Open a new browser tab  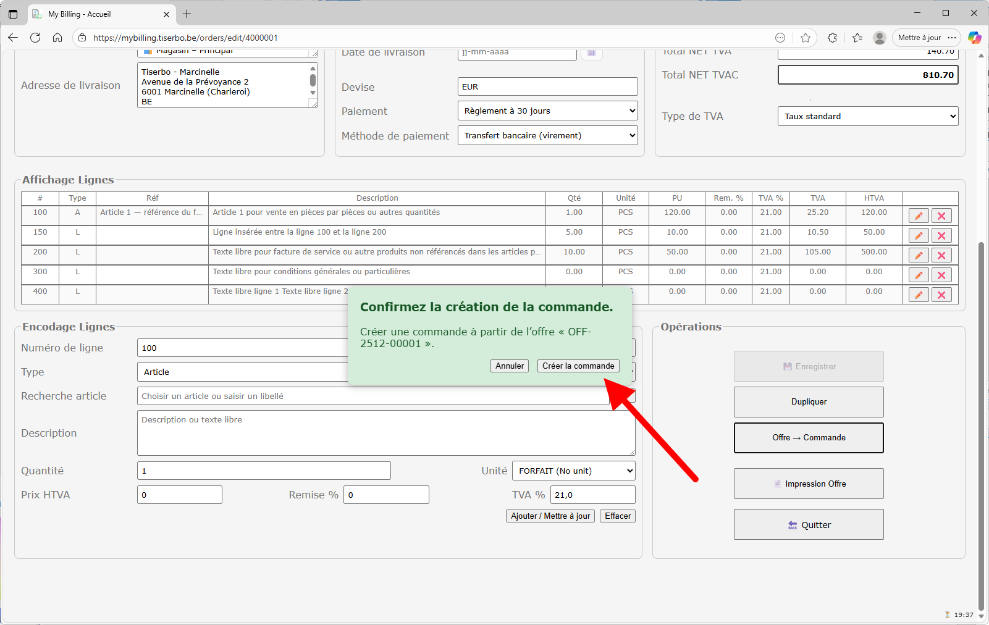(x=187, y=14)
